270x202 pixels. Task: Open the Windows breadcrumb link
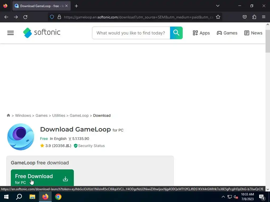23,115
